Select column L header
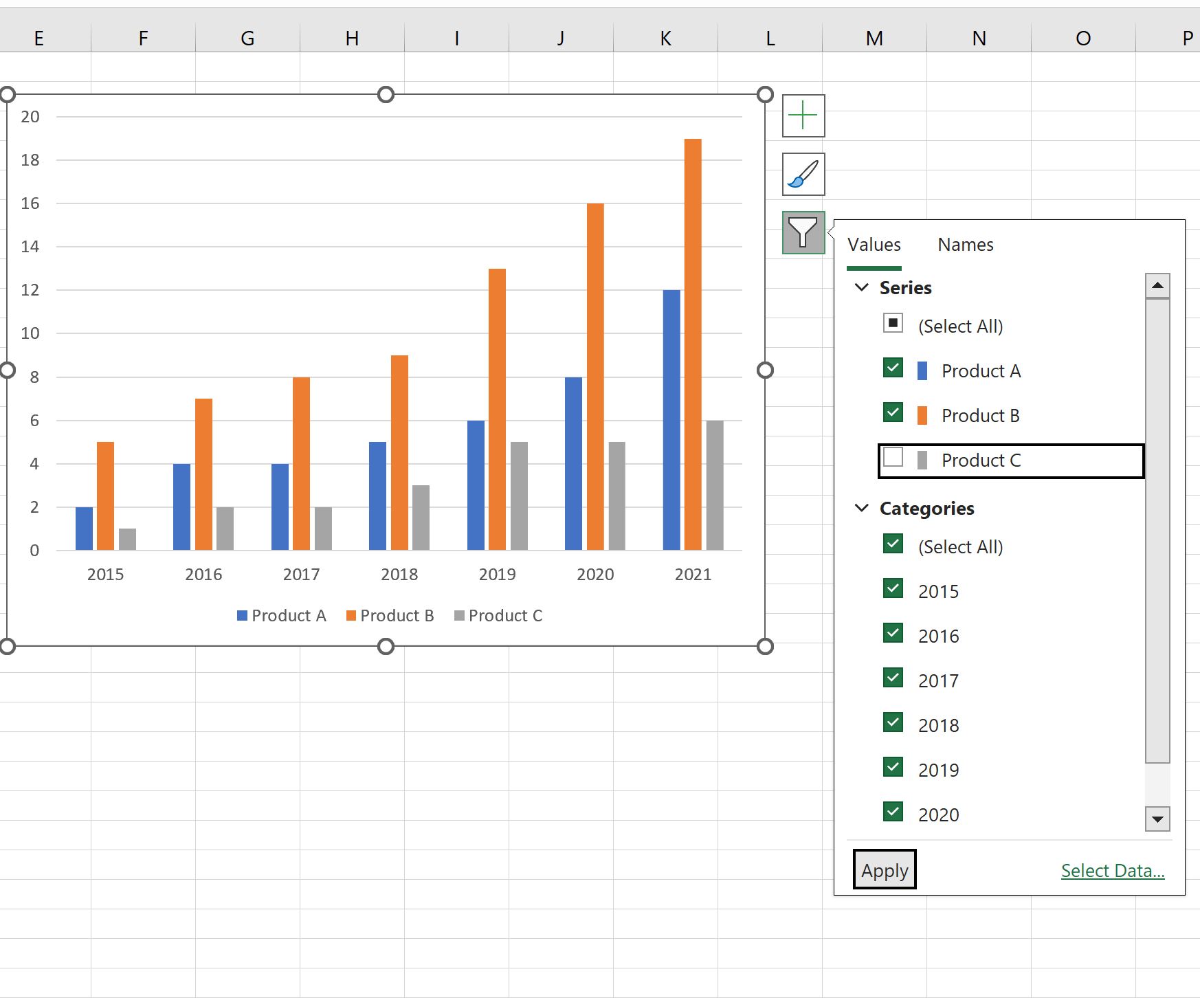 [x=770, y=38]
